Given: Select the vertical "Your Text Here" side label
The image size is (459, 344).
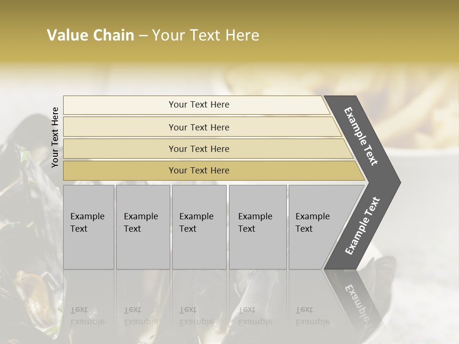Looking at the screenshot, I should coord(55,137).
